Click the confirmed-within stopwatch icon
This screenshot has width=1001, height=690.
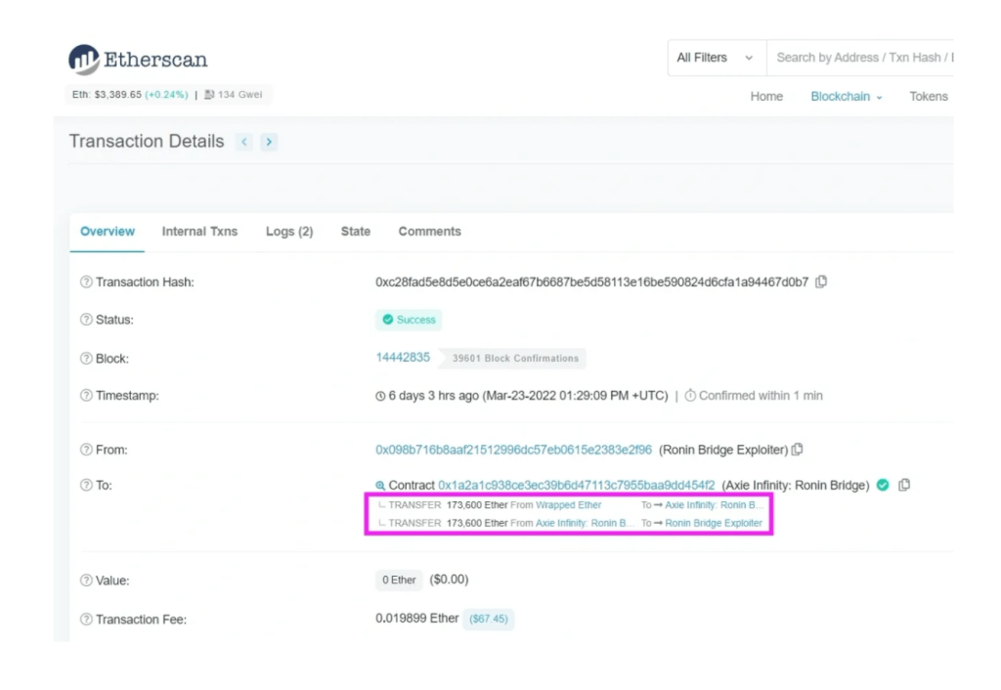tap(690, 396)
